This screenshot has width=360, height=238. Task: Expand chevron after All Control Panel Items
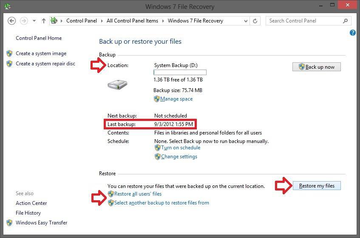click(x=163, y=21)
